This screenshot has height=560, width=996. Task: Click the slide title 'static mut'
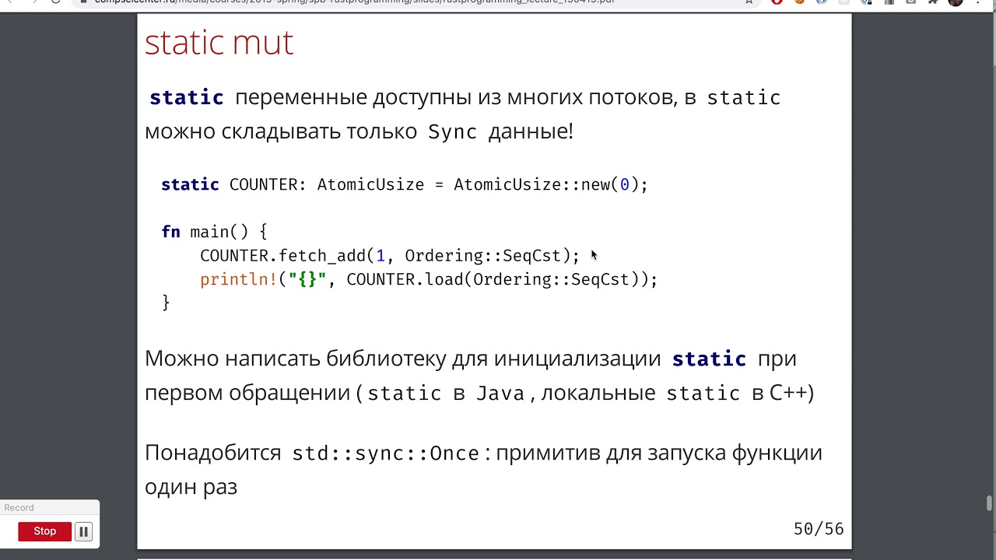pyautogui.click(x=219, y=42)
